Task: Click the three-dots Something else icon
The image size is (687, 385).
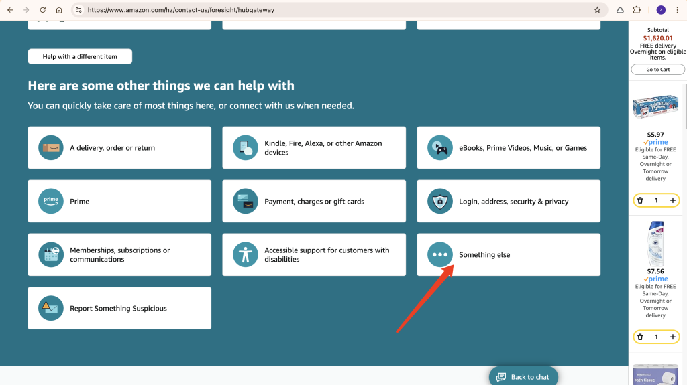Action: [440, 254]
